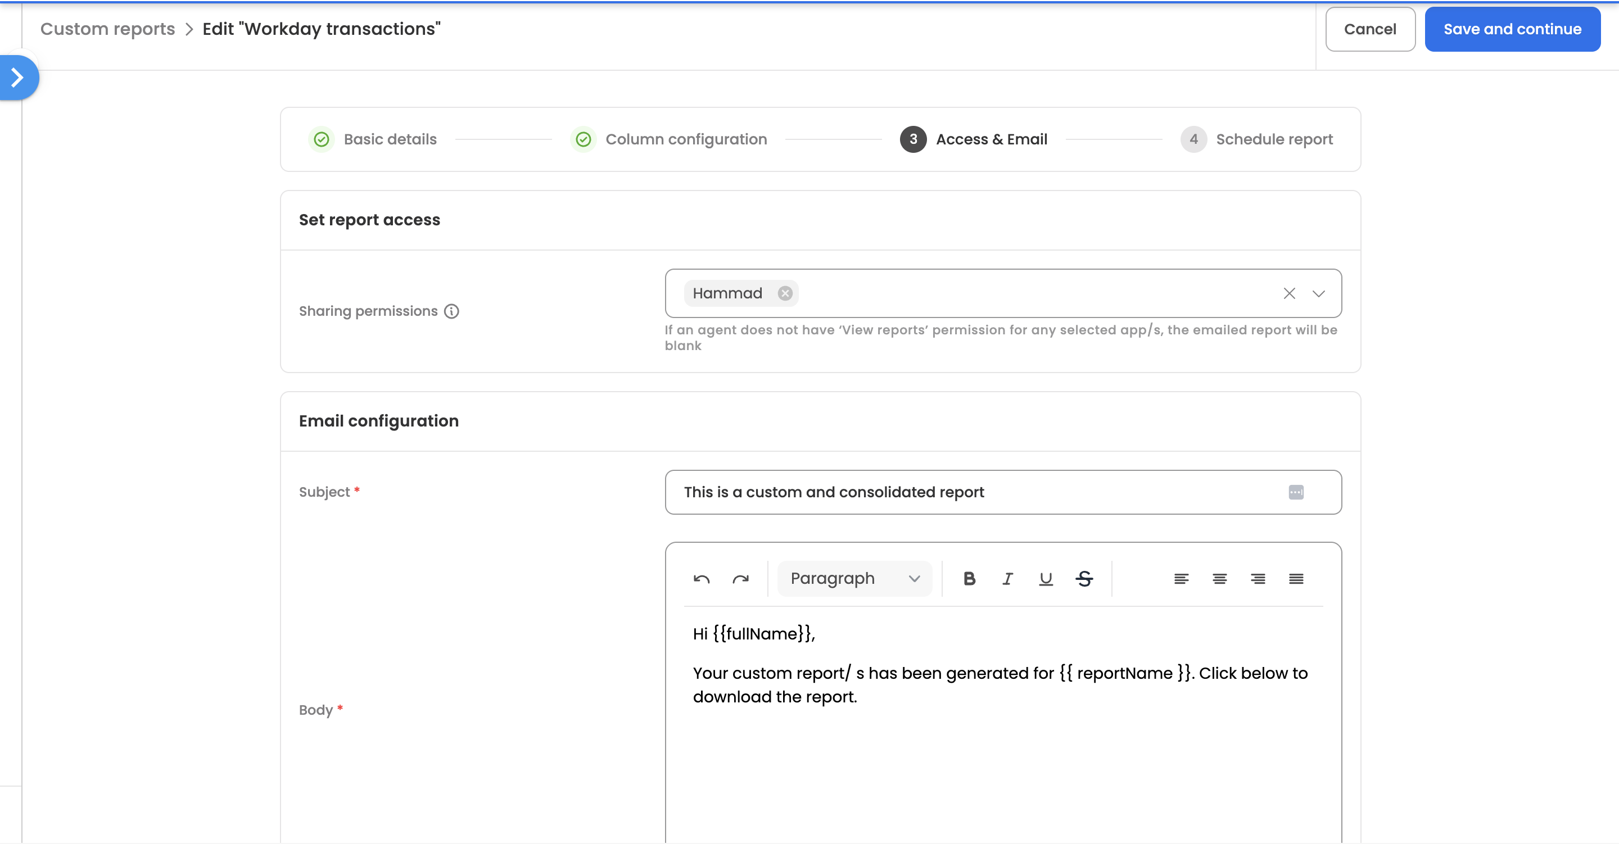
Task: Click the undo icon in body editor
Action: click(702, 579)
